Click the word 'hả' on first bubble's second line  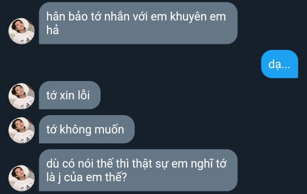(x=52, y=30)
